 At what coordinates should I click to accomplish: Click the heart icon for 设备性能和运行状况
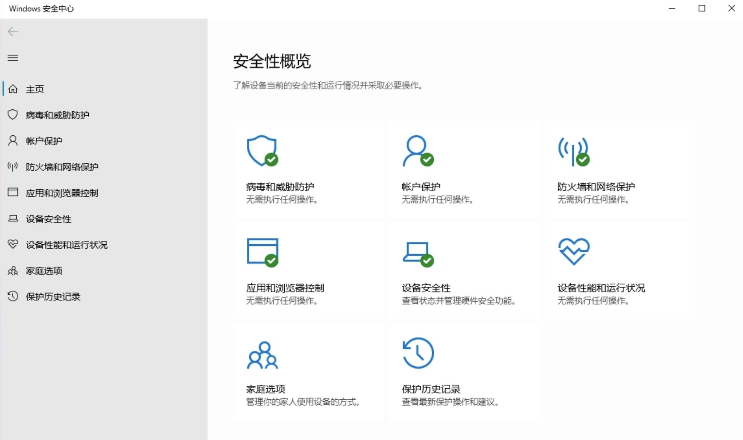point(13,245)
